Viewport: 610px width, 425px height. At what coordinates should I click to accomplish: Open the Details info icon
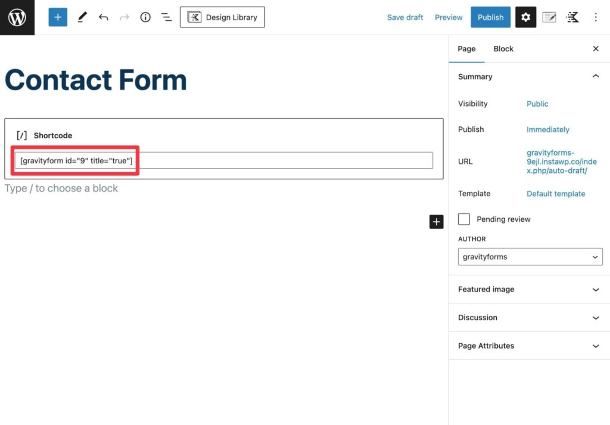point(145,17)
